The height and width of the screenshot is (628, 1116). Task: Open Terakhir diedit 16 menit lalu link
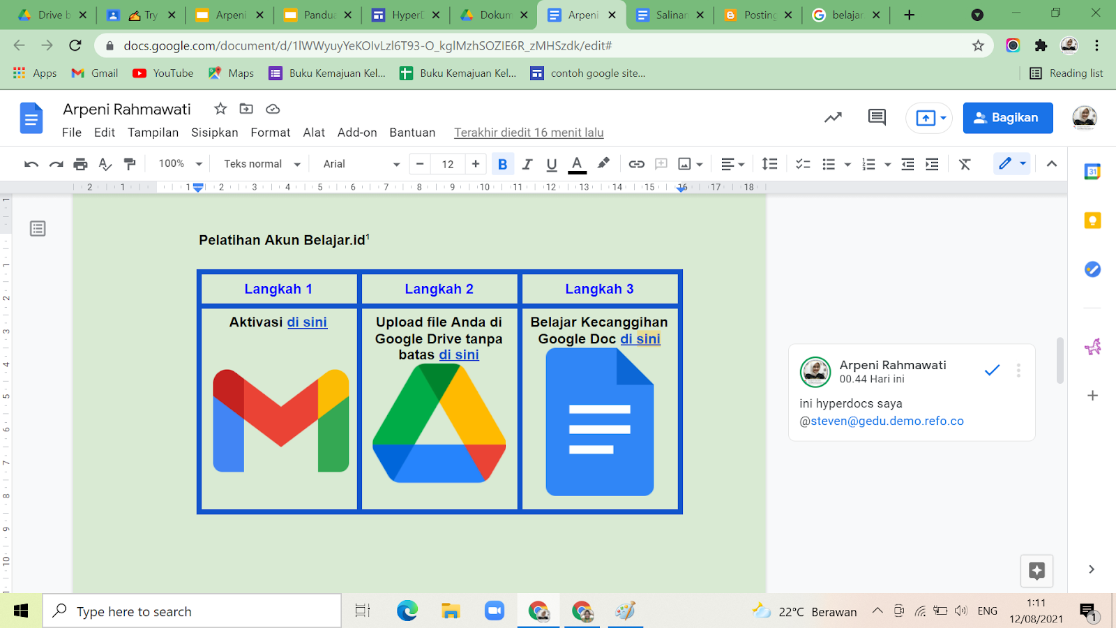coord(529,133)
